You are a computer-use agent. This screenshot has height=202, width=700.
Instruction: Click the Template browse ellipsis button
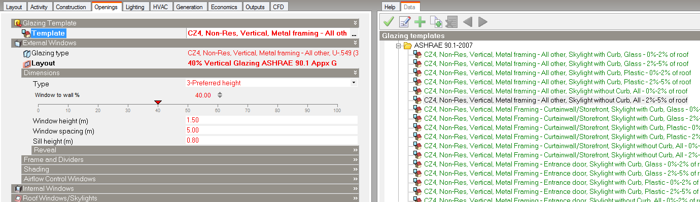click(354, 33)
